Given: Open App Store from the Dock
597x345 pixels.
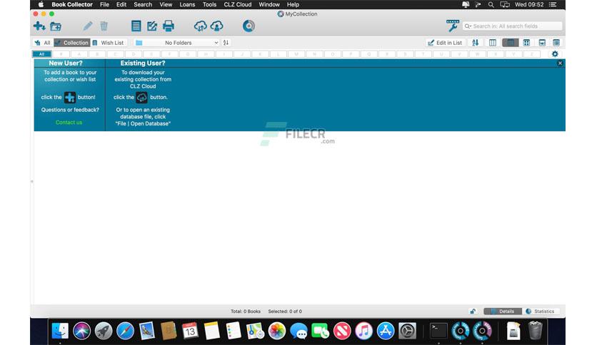Looking at the screenshot, I should (386, 331).
